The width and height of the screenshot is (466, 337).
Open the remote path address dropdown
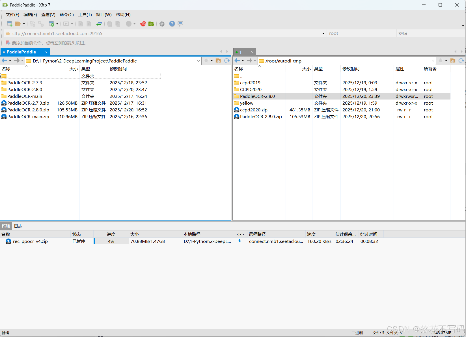(x=433, y=61)
